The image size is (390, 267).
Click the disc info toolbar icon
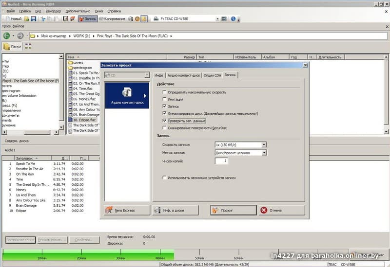click(x=131, y=18)
